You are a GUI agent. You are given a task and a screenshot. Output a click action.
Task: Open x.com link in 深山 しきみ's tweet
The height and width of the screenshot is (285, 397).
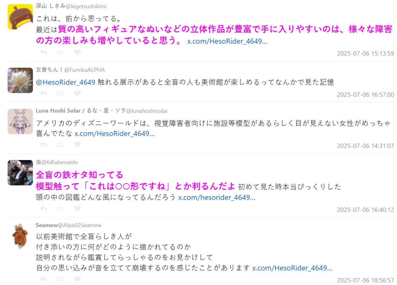pos(227,41)
